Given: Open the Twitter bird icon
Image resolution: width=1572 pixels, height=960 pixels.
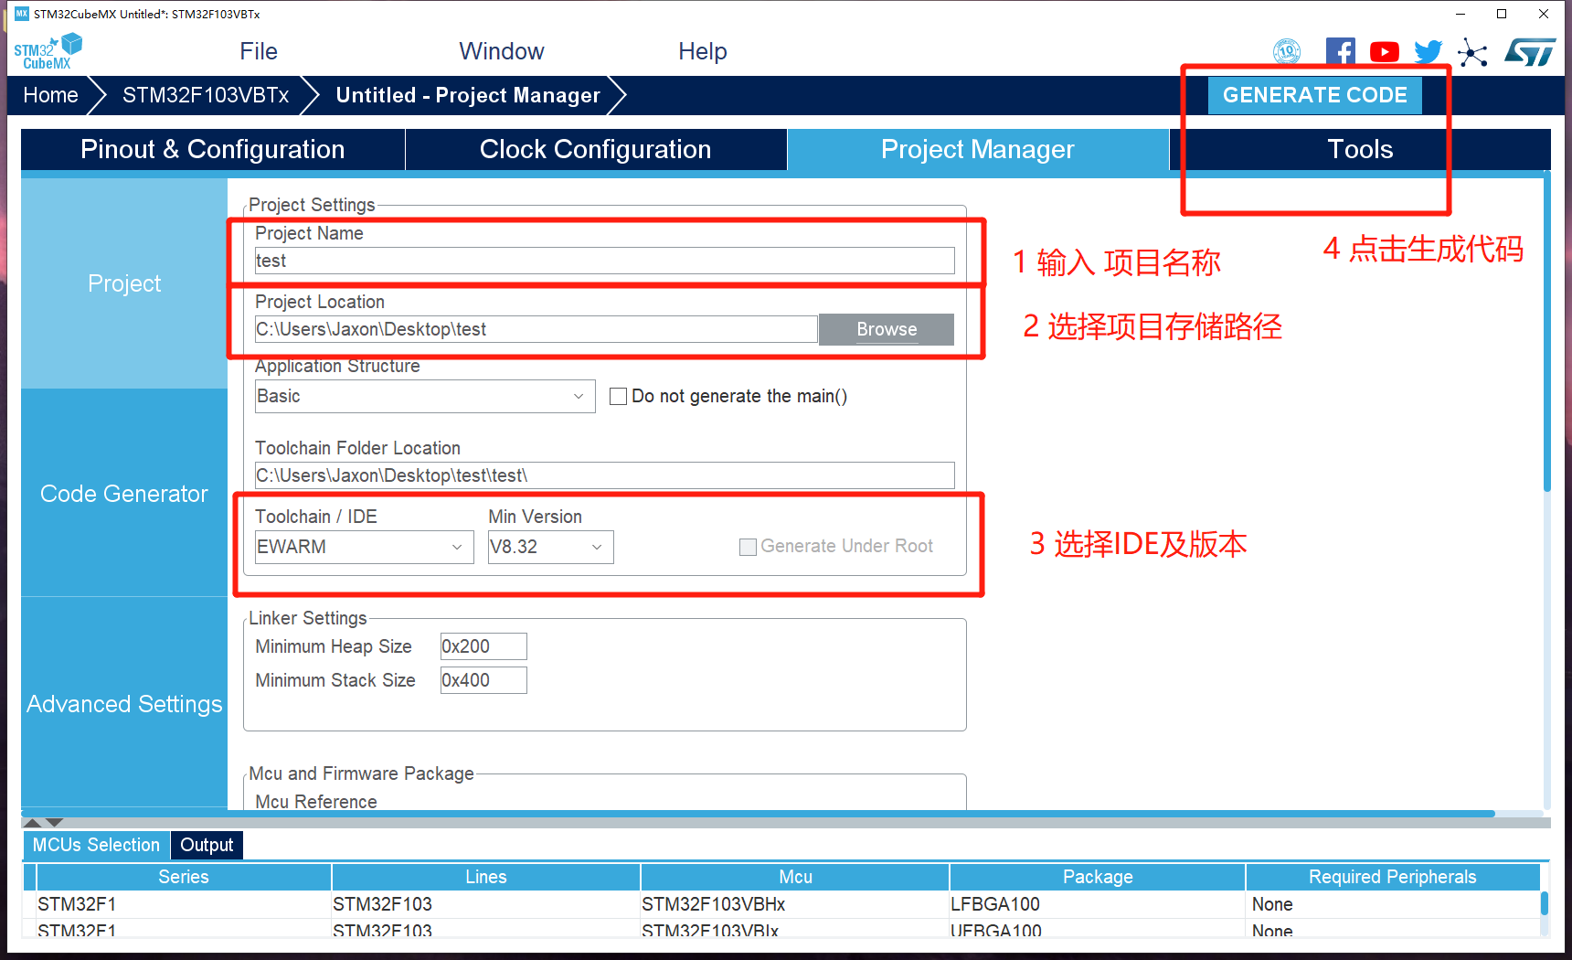Looking at the screenshot, I should [1428, 52].
